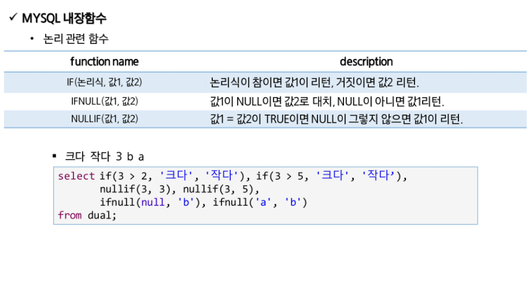Click 'if(3 > 5,' in code
The width and height of the screenshot is (529, 284).
tap(282, 176)
